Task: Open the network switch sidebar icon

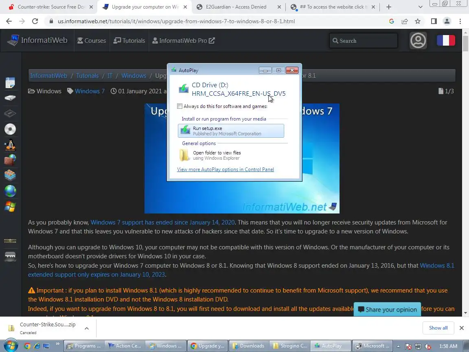Action: coord(10,257)
